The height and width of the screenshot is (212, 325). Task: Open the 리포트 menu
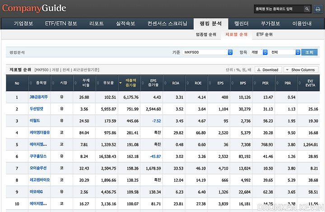97,23
